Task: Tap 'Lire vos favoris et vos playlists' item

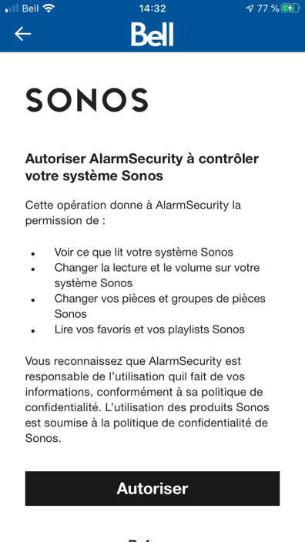Action: point(149,330)
